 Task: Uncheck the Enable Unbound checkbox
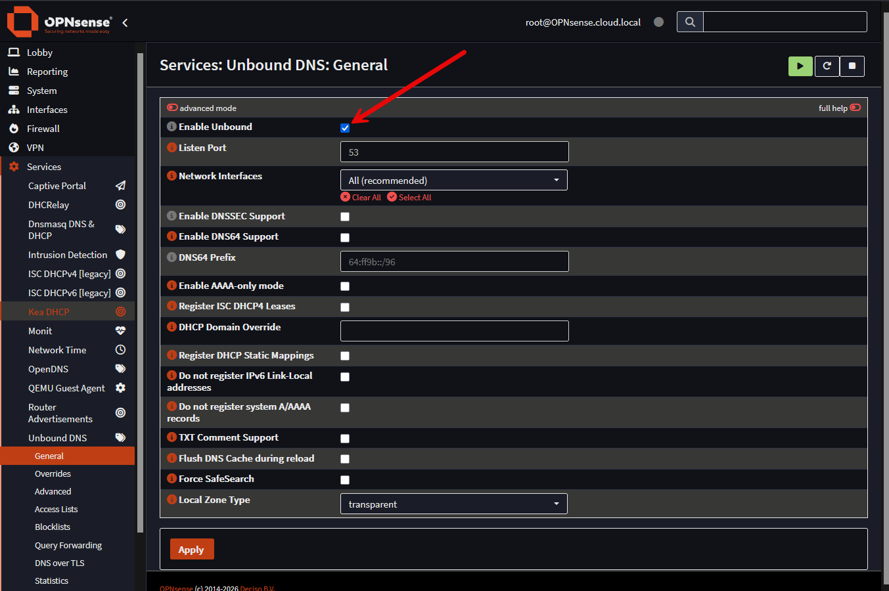click(345, 128)
